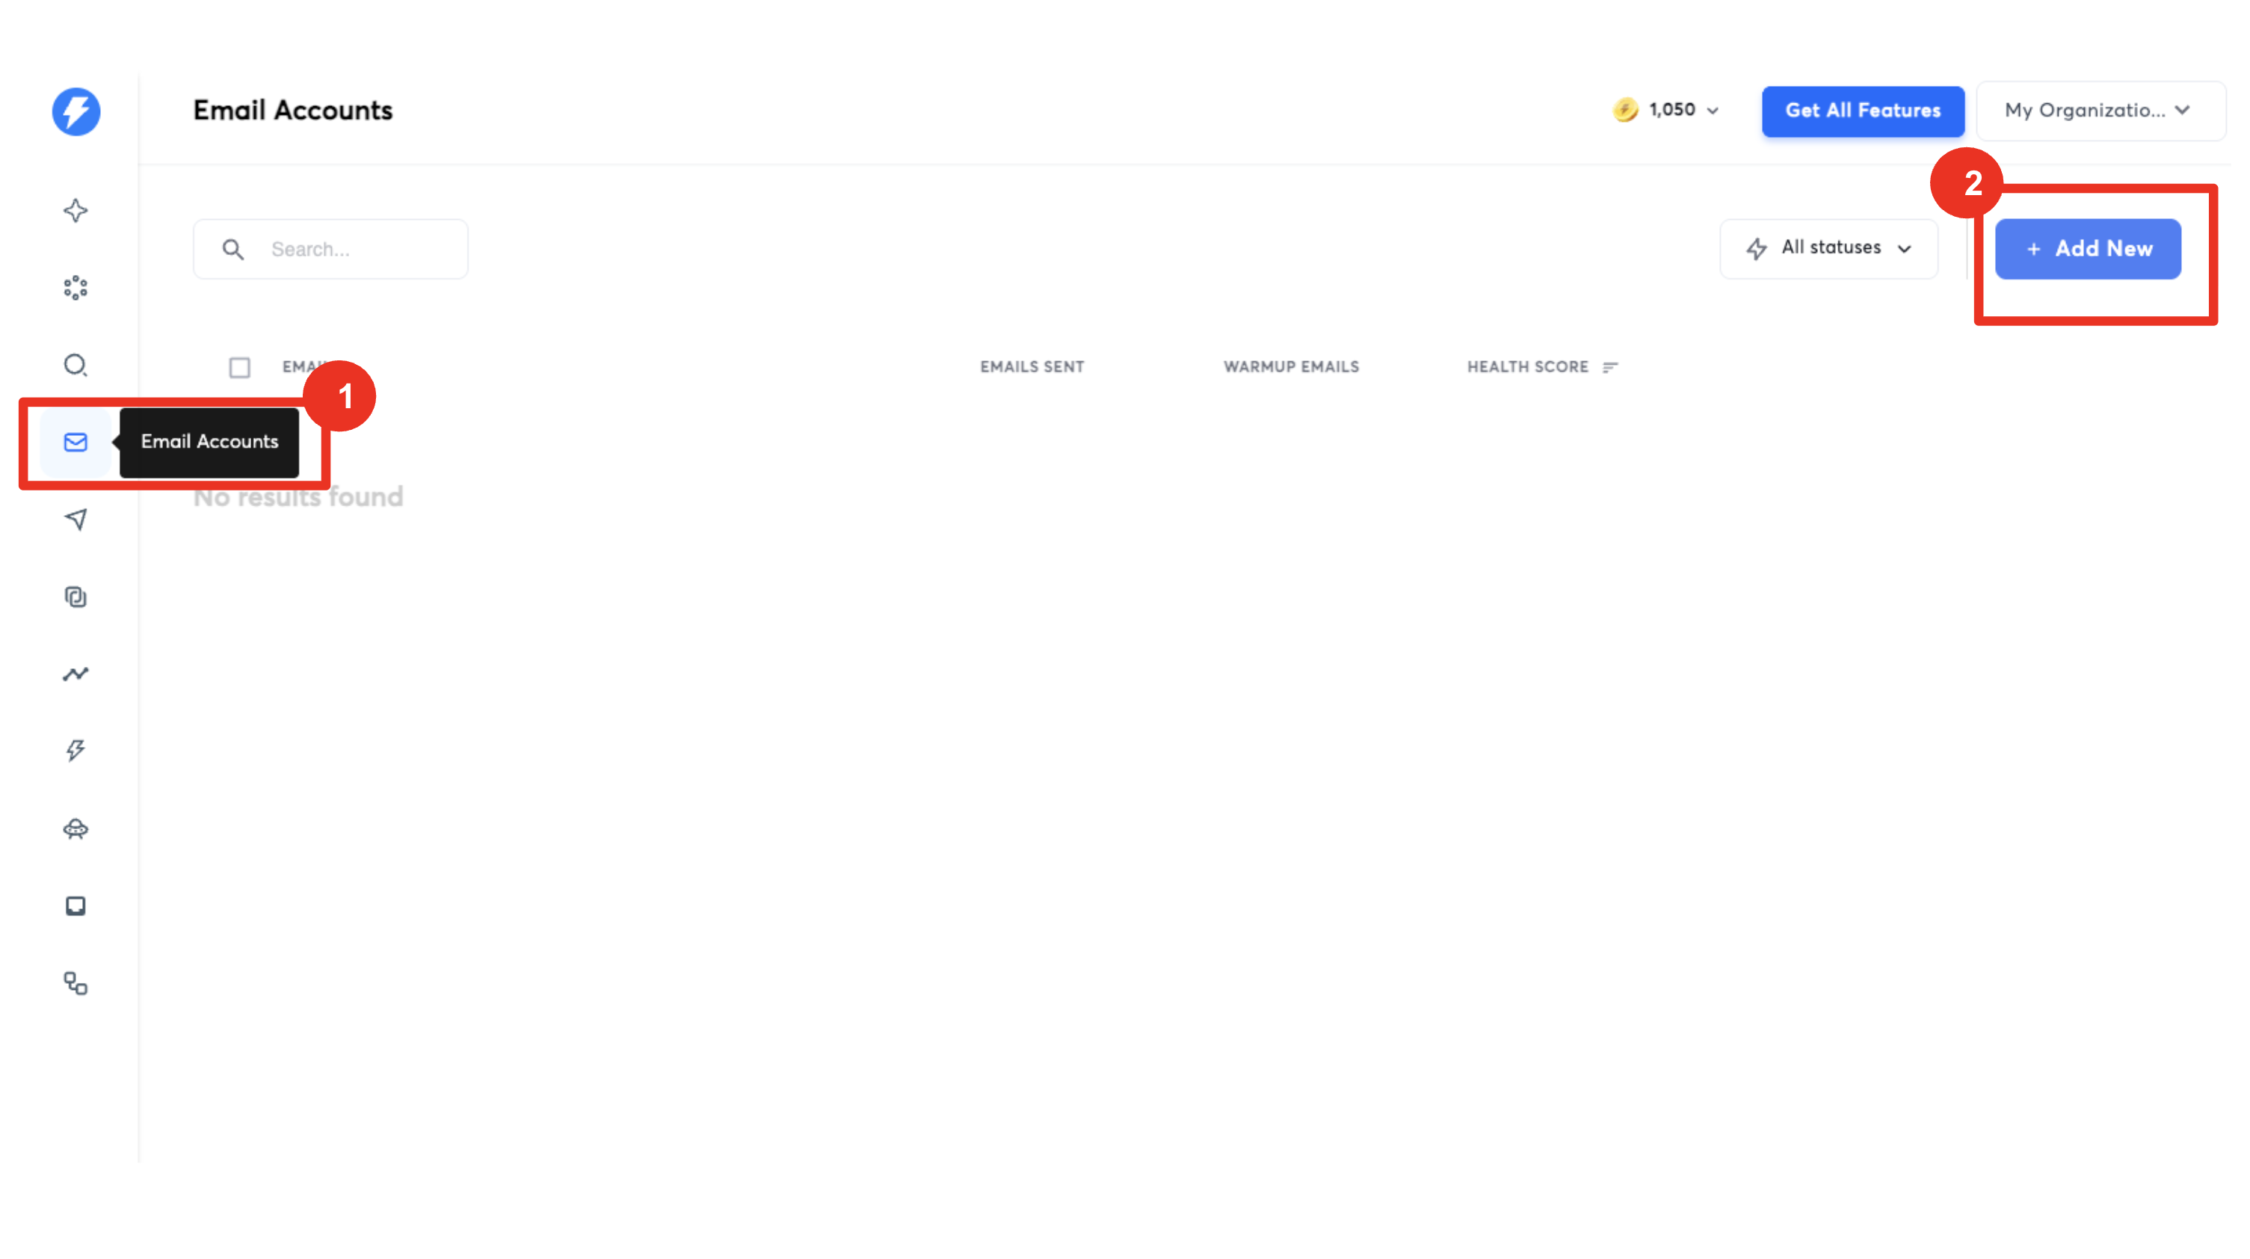This screenshot has width=2250, height=1259.
Task: Select the lightning bolt sidebar icon
Action: [x=76, y=750]
